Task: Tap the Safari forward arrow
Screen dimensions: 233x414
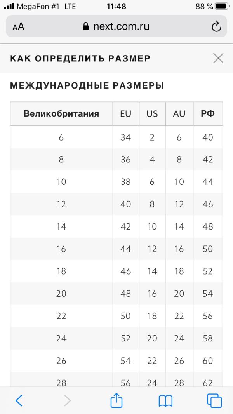Action: 68,400
